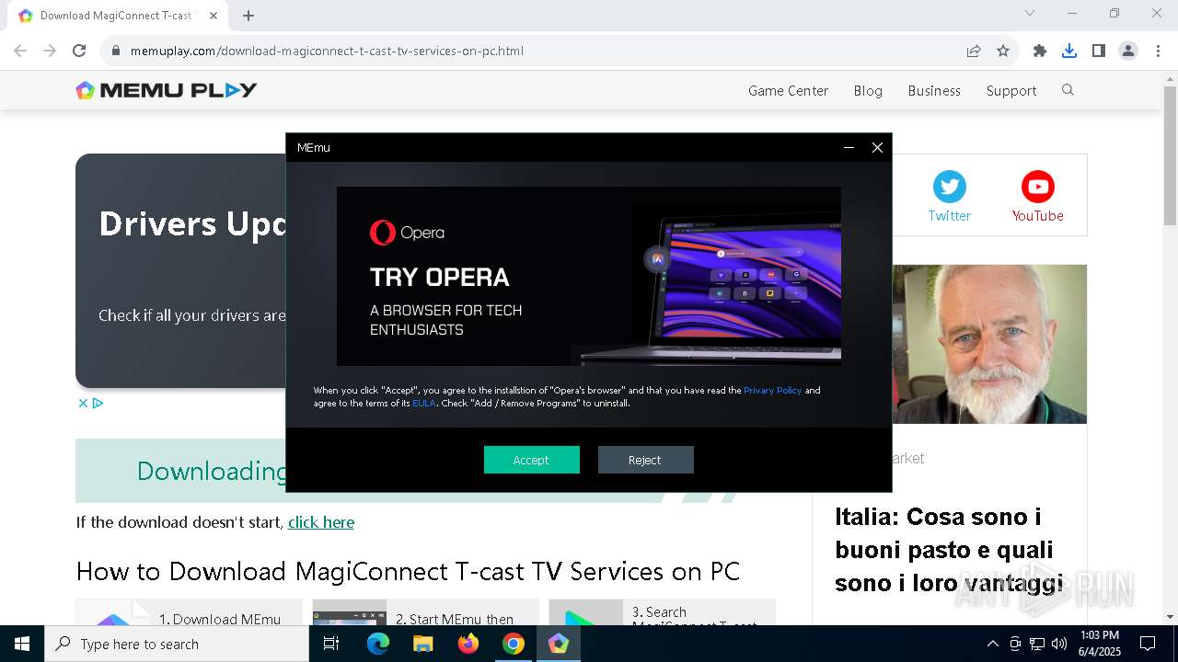Click the Opera banner image
Viewport: 1178px width, 662px height.
point(589,277)
